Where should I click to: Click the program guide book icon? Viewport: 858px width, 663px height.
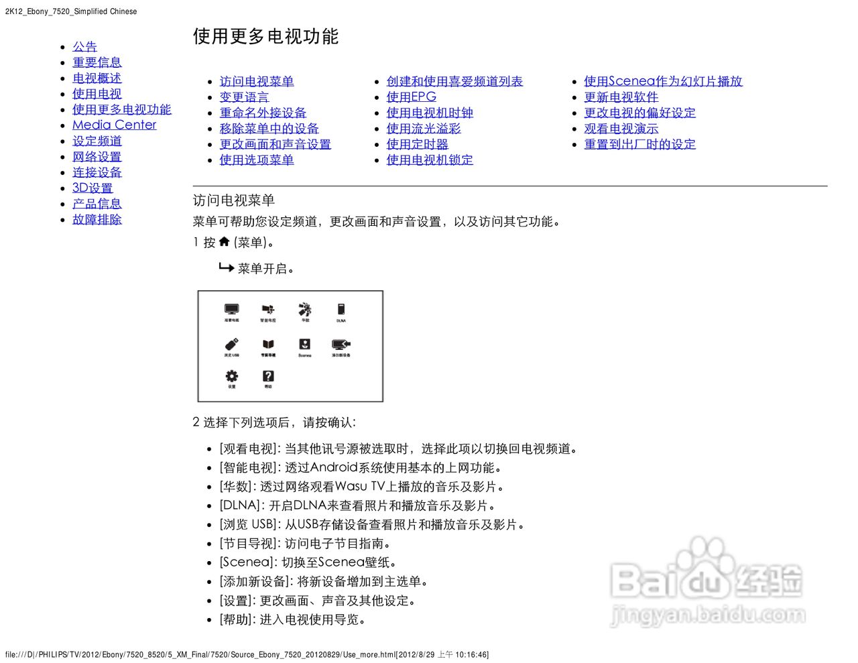268,345
